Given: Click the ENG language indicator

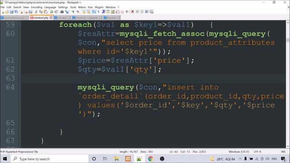Looking at the screenshot, I should click(x=274, y=159).
